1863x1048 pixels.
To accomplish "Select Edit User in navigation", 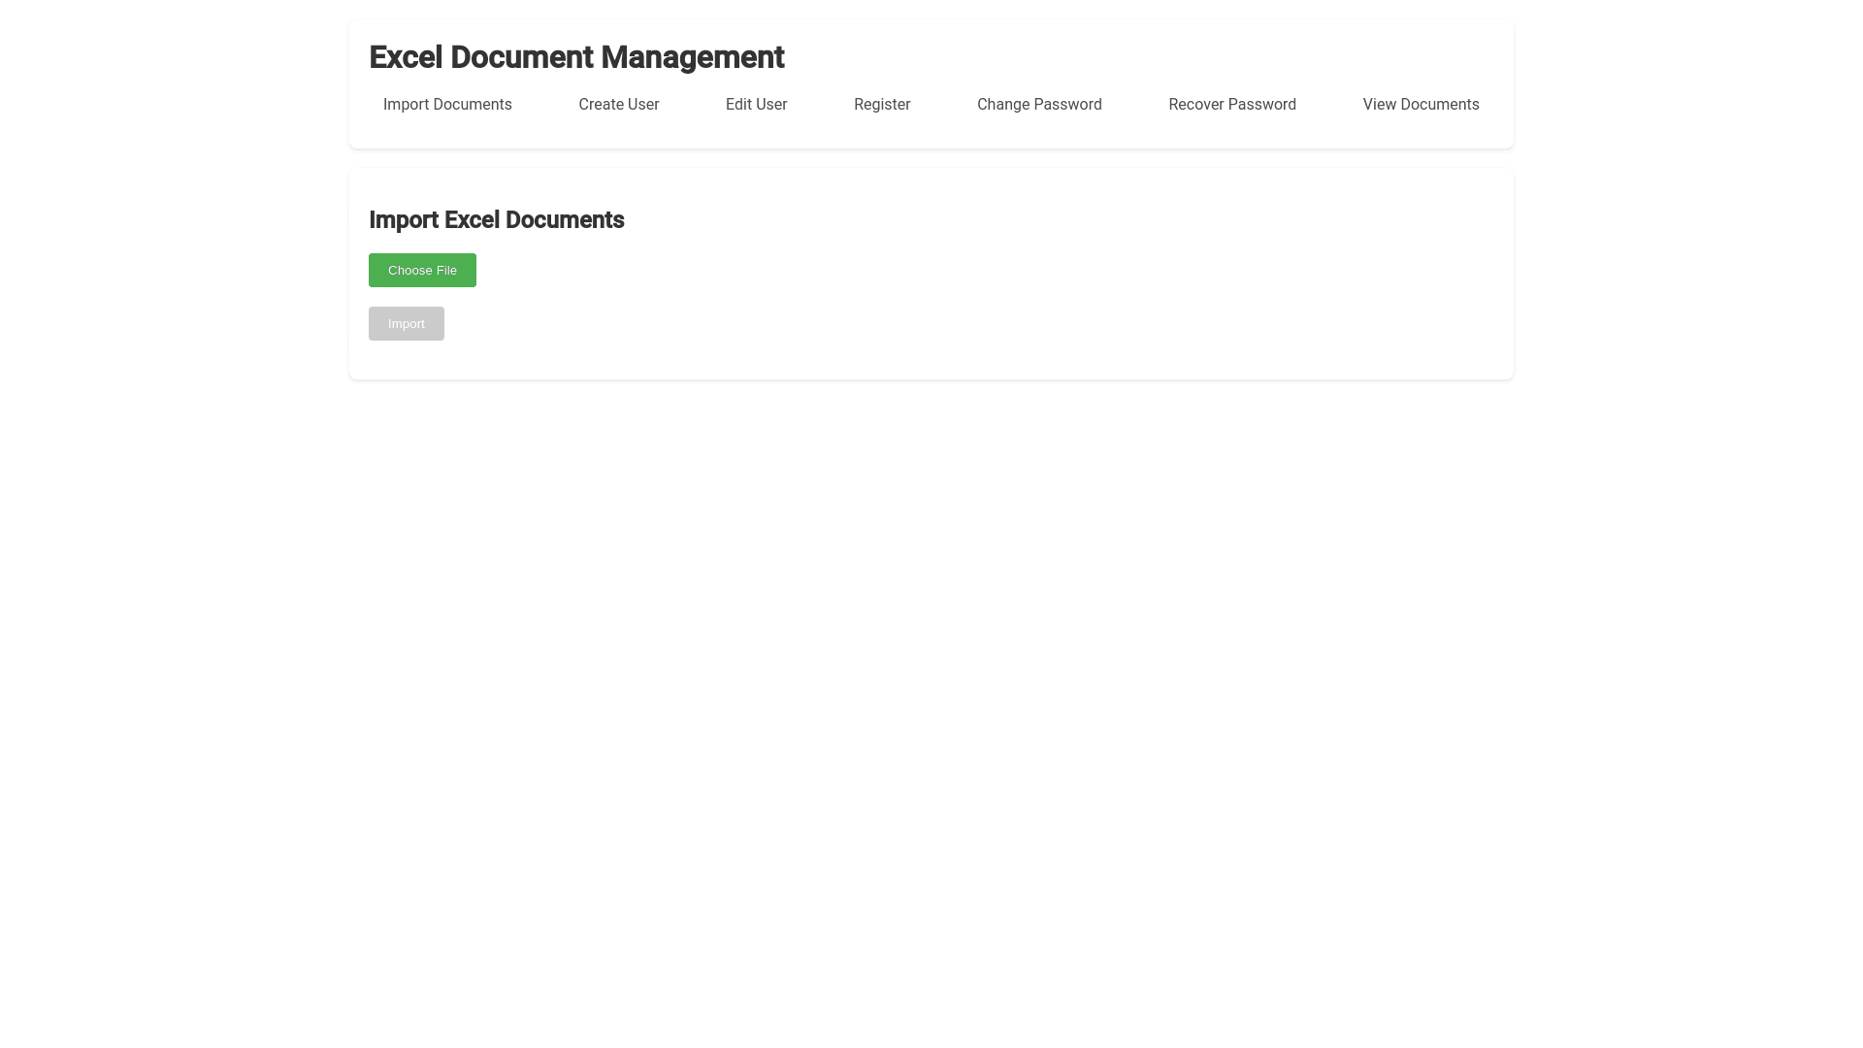I will tap(756, 105).
